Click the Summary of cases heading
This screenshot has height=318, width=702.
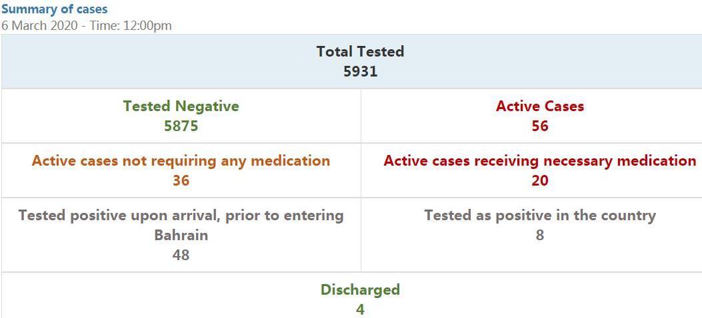point(54,9)
